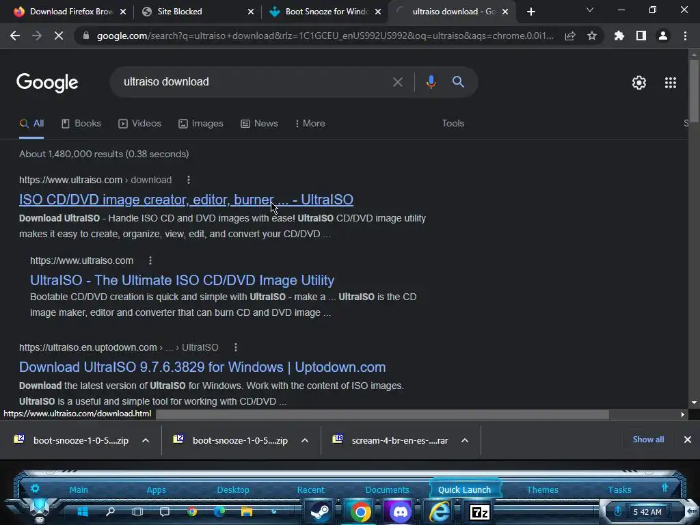Open UltraISO Ultimate ISO Image Utility link
Screen dimensions: 700x525
[x=182, y=280]
